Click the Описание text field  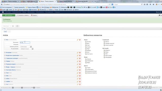25,44
